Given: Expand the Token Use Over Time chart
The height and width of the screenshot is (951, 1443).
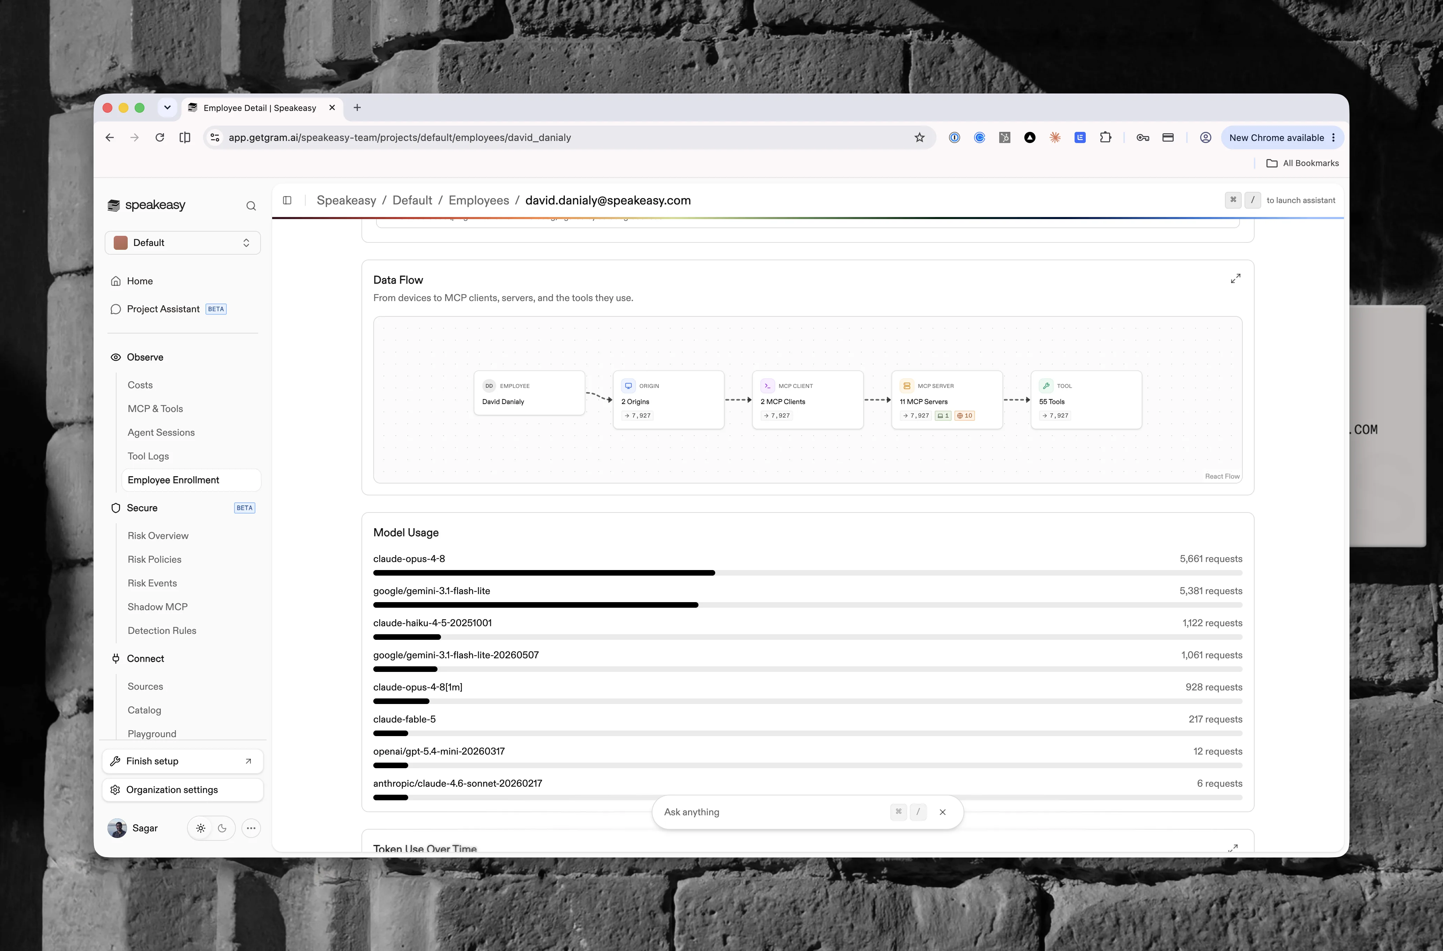Looking at the screenshot, I should tap(1233, 848).
